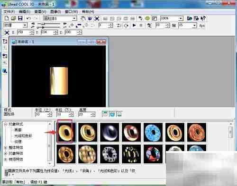Expand the 对象特效 tree node
237x186 pixels.
click(6, 153)
